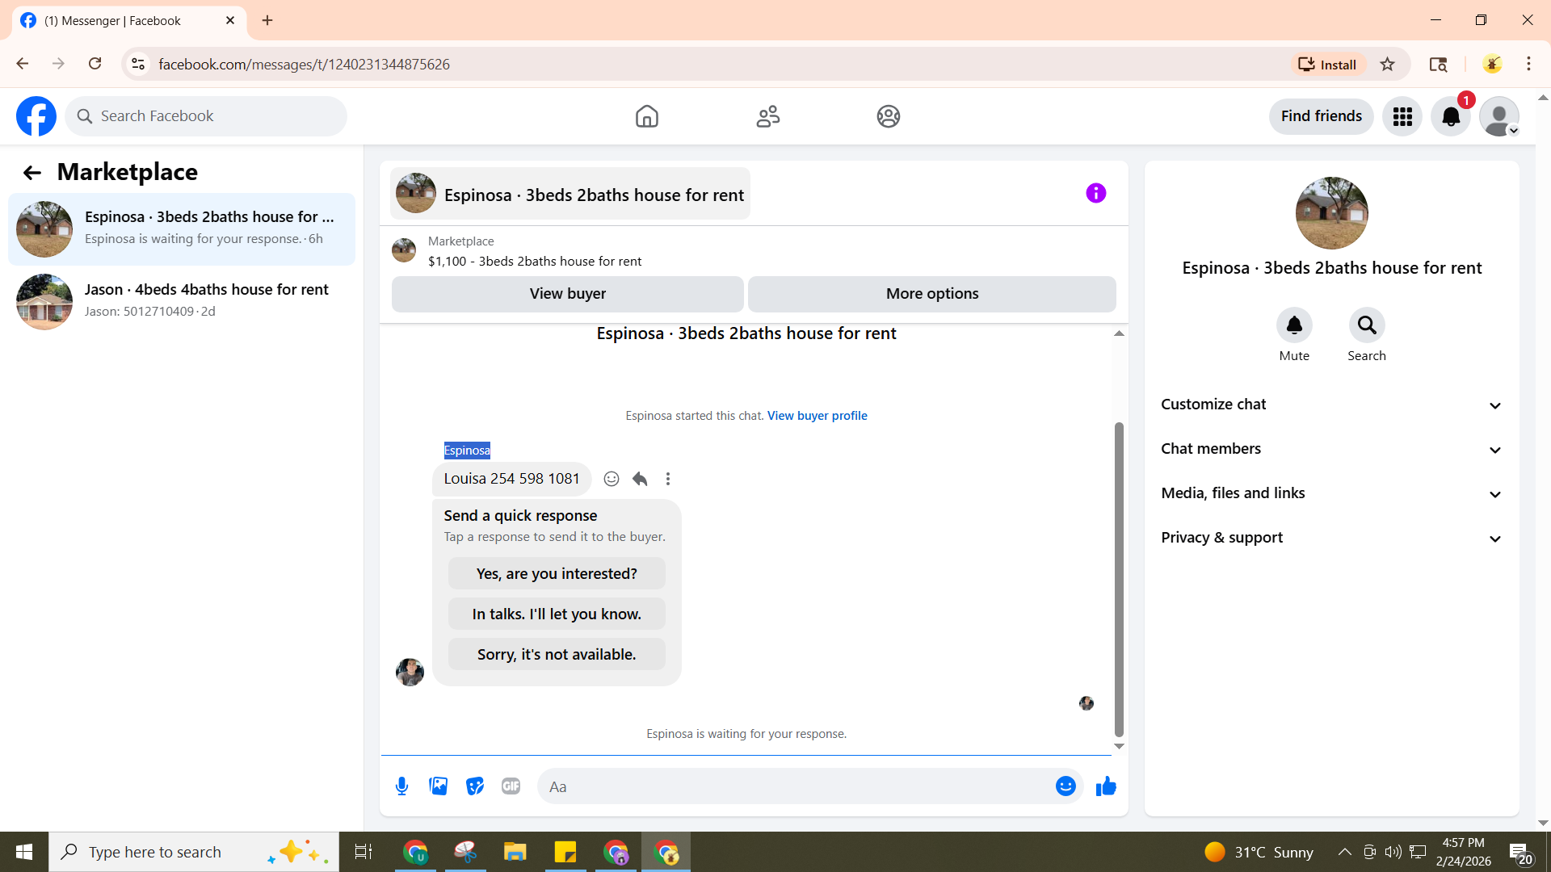
Task: Attach a photo with the image icon
Action: pos(438,786)
